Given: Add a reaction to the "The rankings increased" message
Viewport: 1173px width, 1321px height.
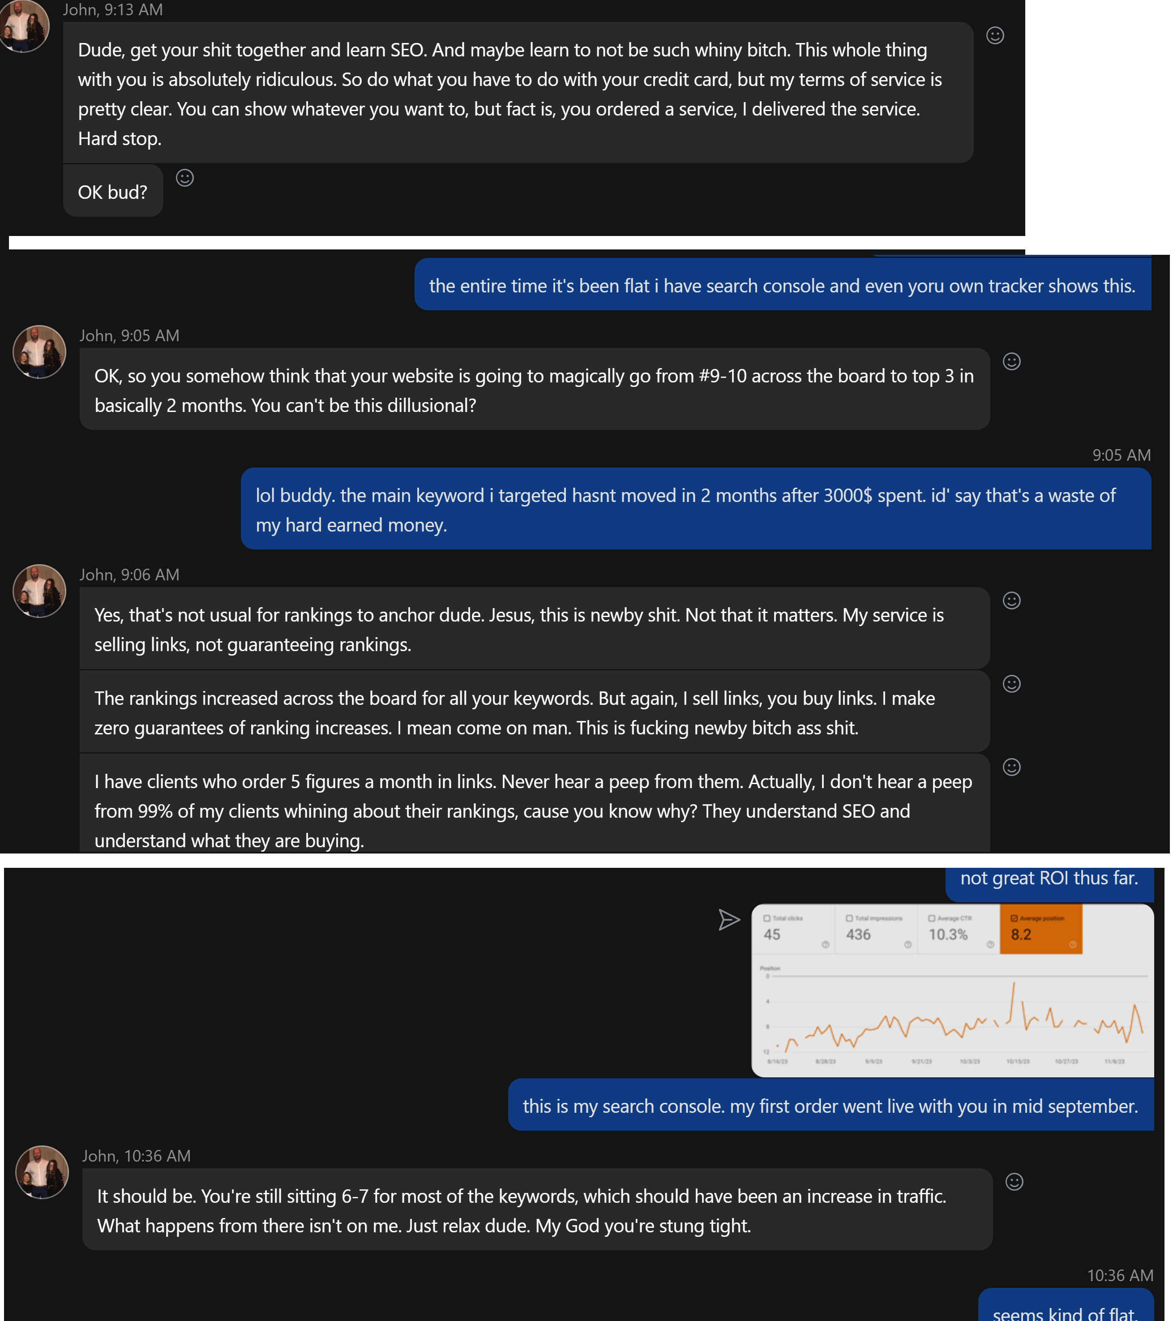Looking at the screenshot, I should point(1011,684).
